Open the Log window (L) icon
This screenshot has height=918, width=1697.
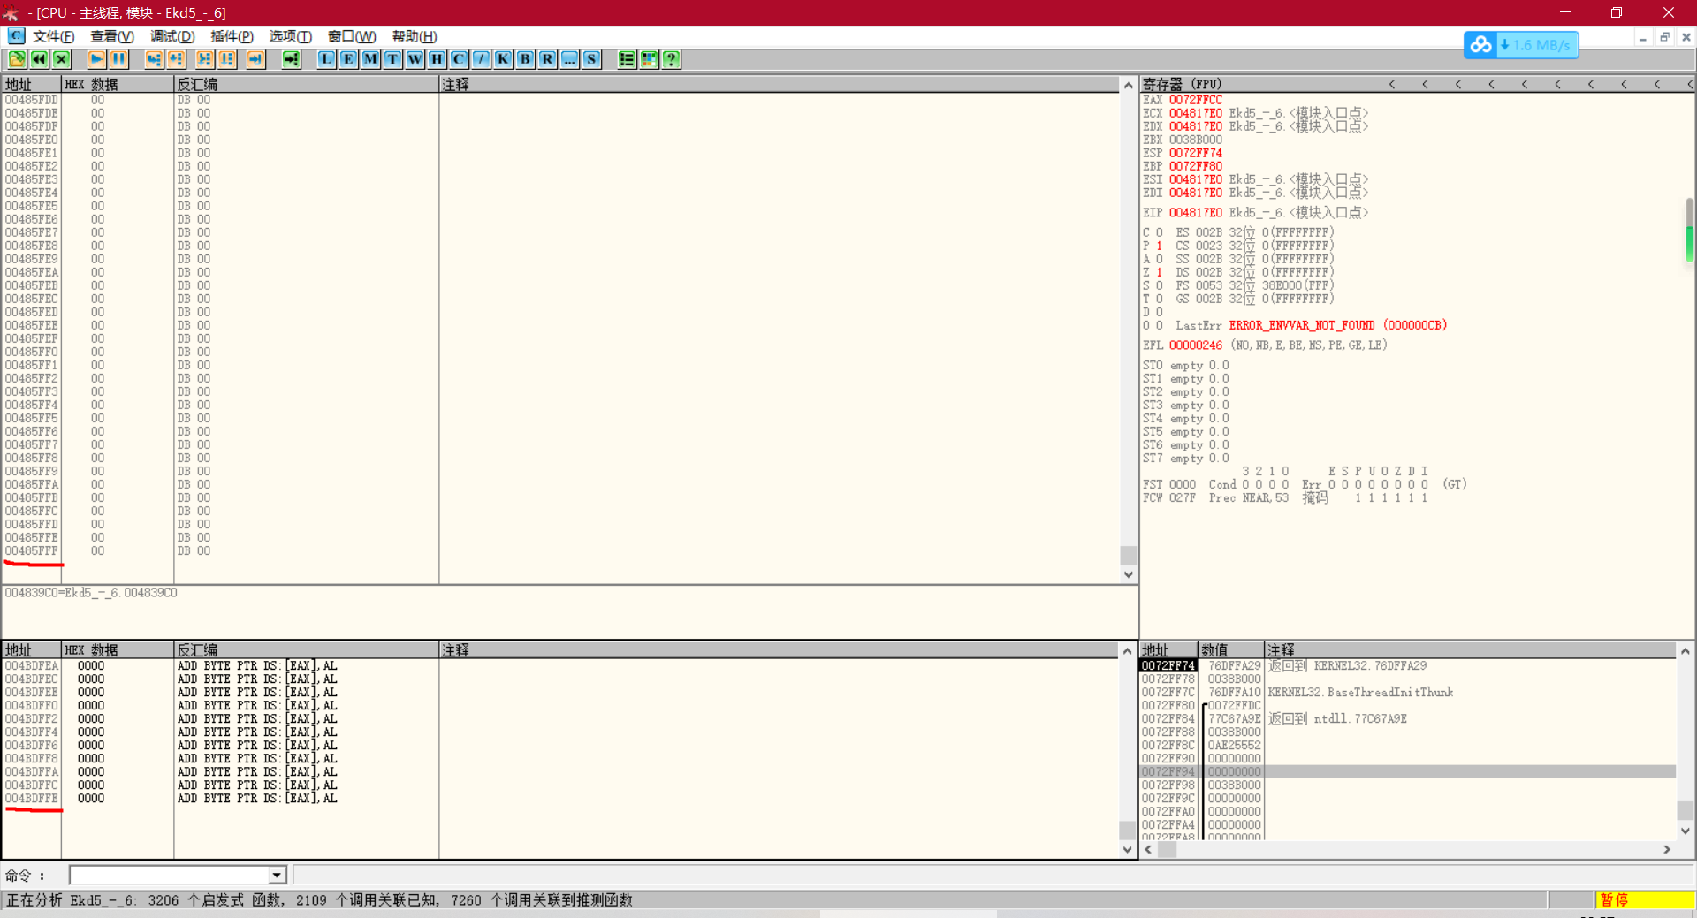tap(326, 59)
